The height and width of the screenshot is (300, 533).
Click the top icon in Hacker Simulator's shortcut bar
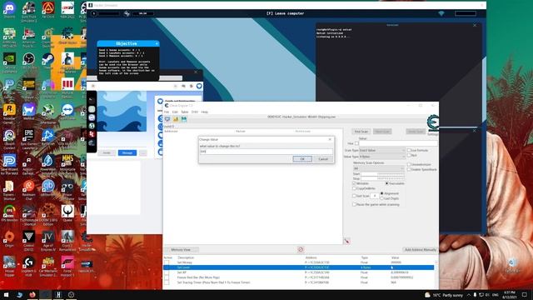point(92,100)
